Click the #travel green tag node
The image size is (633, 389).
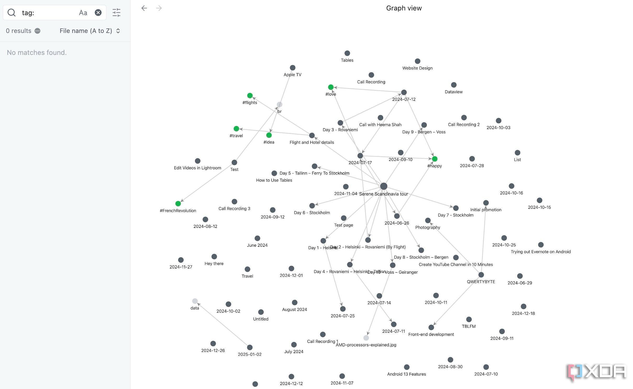pos(236,129)
